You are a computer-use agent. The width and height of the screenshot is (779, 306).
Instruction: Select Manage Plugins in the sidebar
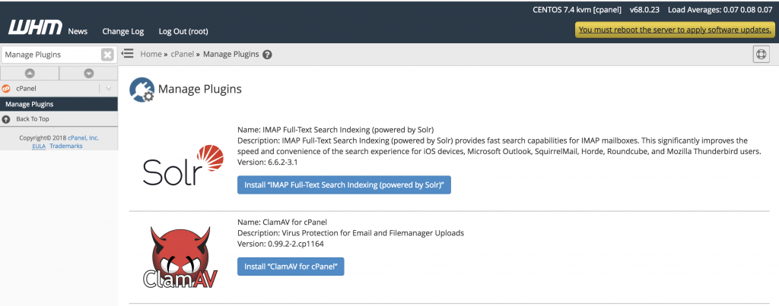pyautogui.click(x=59, y=104)
